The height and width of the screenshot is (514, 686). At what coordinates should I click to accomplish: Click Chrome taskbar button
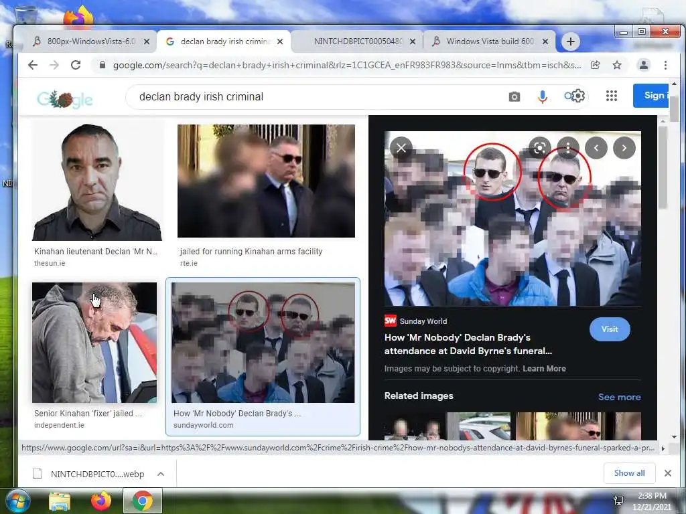(x=143, y=501)
